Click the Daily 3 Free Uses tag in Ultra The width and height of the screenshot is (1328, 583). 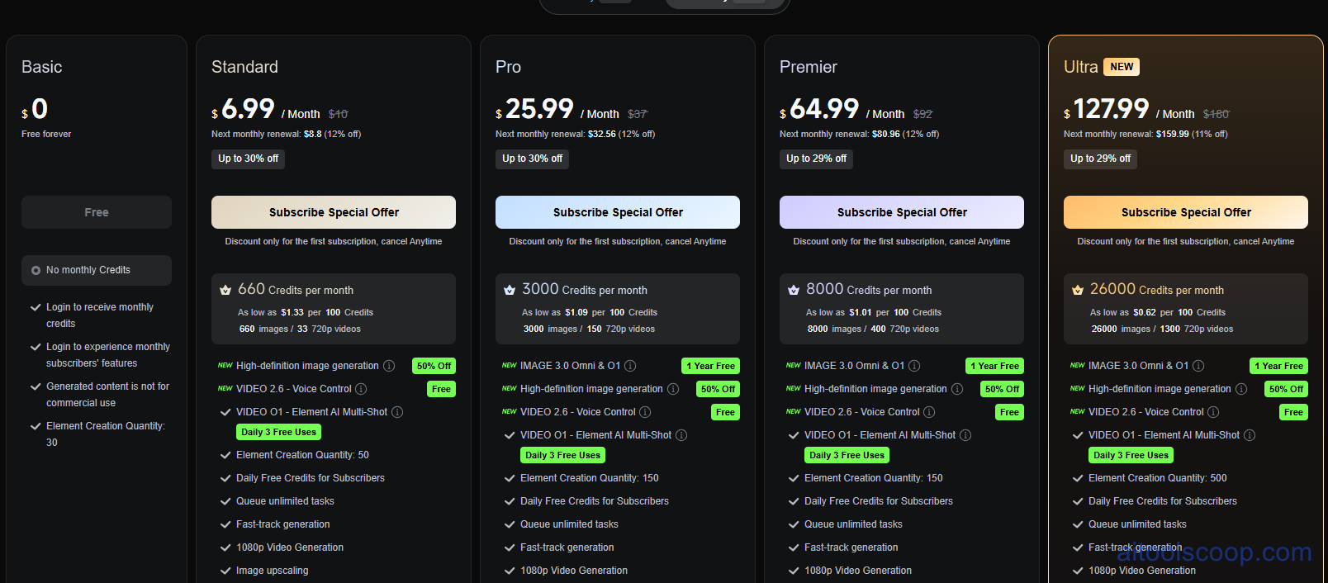[x=1130, y=455]
